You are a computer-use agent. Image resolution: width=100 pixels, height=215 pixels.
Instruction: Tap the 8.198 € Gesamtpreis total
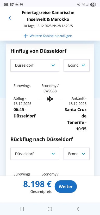click(37, 187)
